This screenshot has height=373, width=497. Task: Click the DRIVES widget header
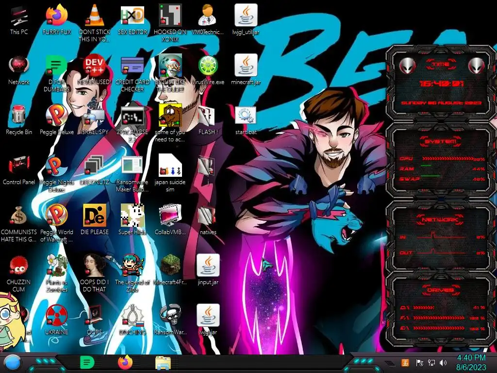tap(441, 289)
